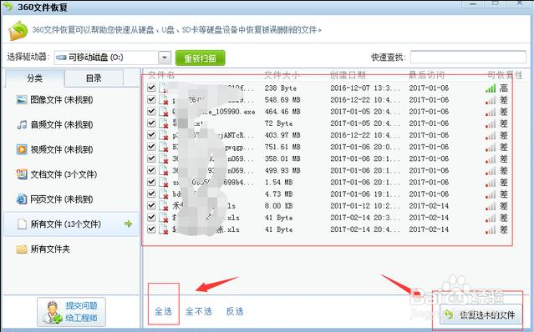Screen dimensions: 534x332
Task: Click the blank page icon for 所有文件
Action: coord(22,224)
